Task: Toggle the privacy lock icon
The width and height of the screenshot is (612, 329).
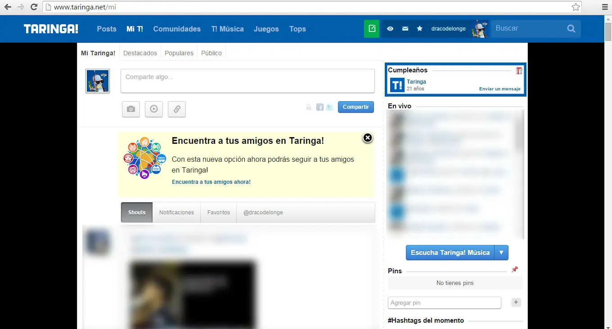Action: pos(309,107)
